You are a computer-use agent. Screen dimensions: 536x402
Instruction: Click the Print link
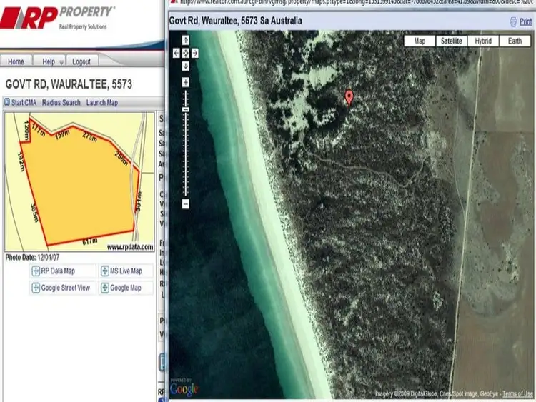[525, 22]
